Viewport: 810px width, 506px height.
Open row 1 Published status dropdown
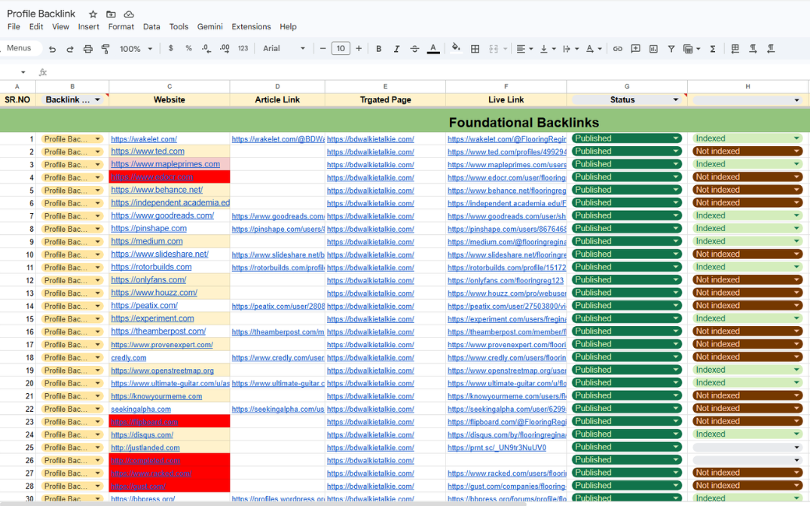pos(675,139)
